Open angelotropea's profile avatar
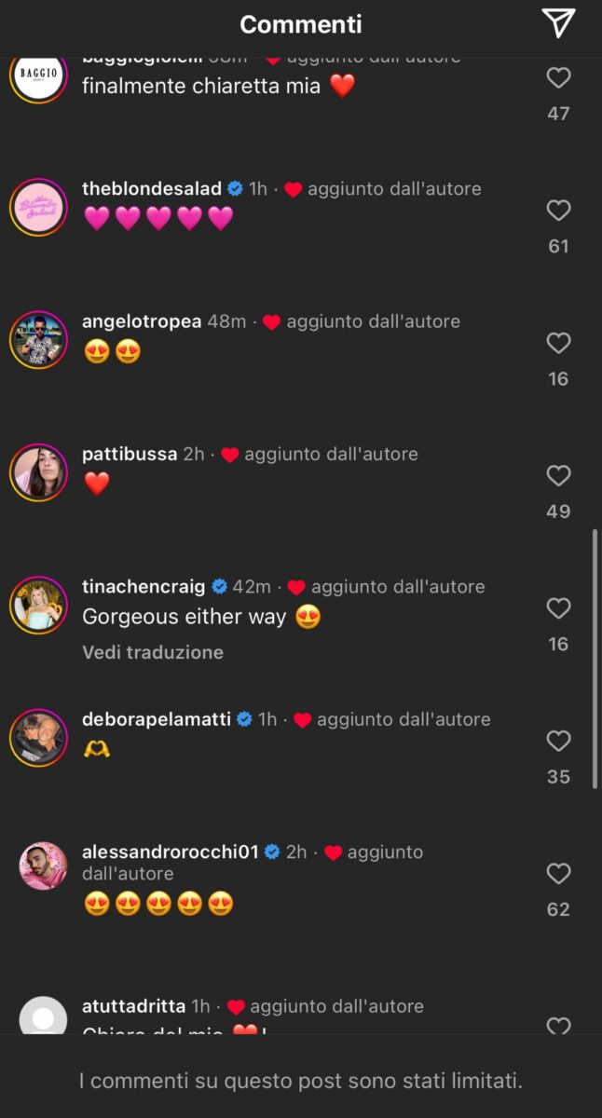The height and width of the screenshot is (1118, 602). coord(38,339)
